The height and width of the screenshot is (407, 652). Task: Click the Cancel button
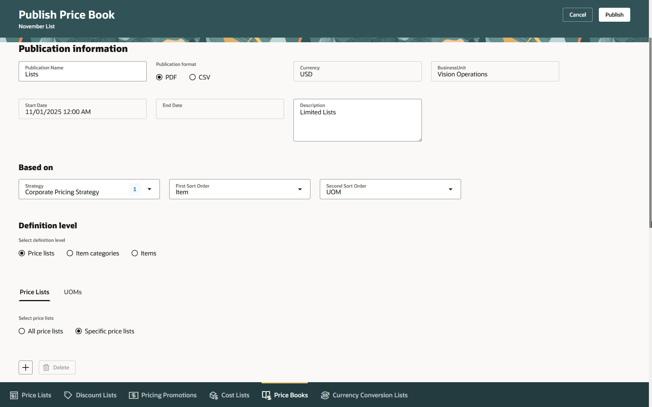(x=577, y=15)
